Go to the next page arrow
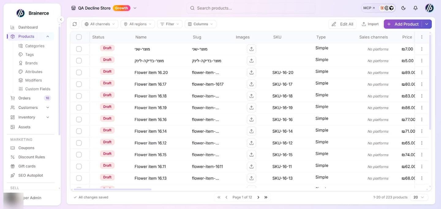 click(x=258, y=197)
